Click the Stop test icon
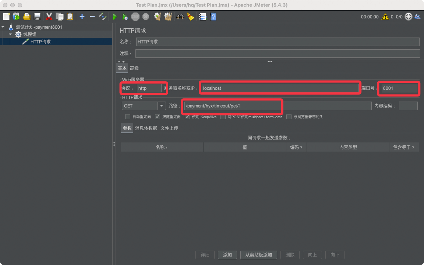 (135, 17)
